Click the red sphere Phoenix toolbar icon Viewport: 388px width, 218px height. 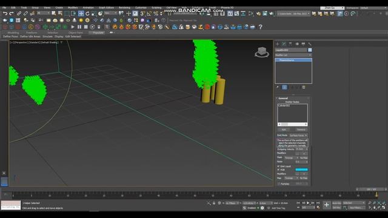(x=207, y=27)
